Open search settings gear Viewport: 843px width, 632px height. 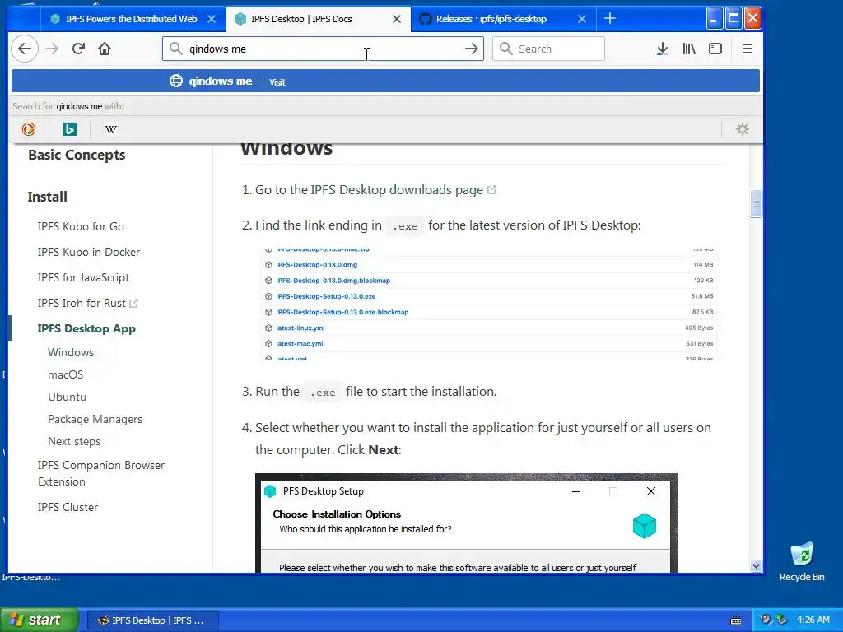coord(742,129)
